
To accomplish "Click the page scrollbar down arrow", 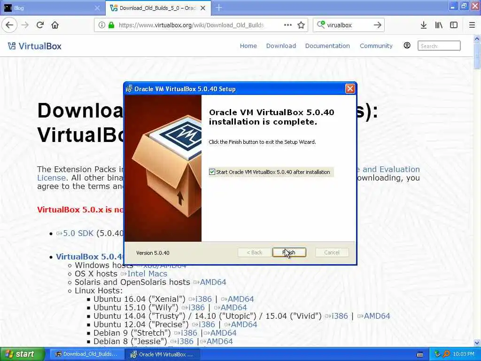I will tap(477, 343).
